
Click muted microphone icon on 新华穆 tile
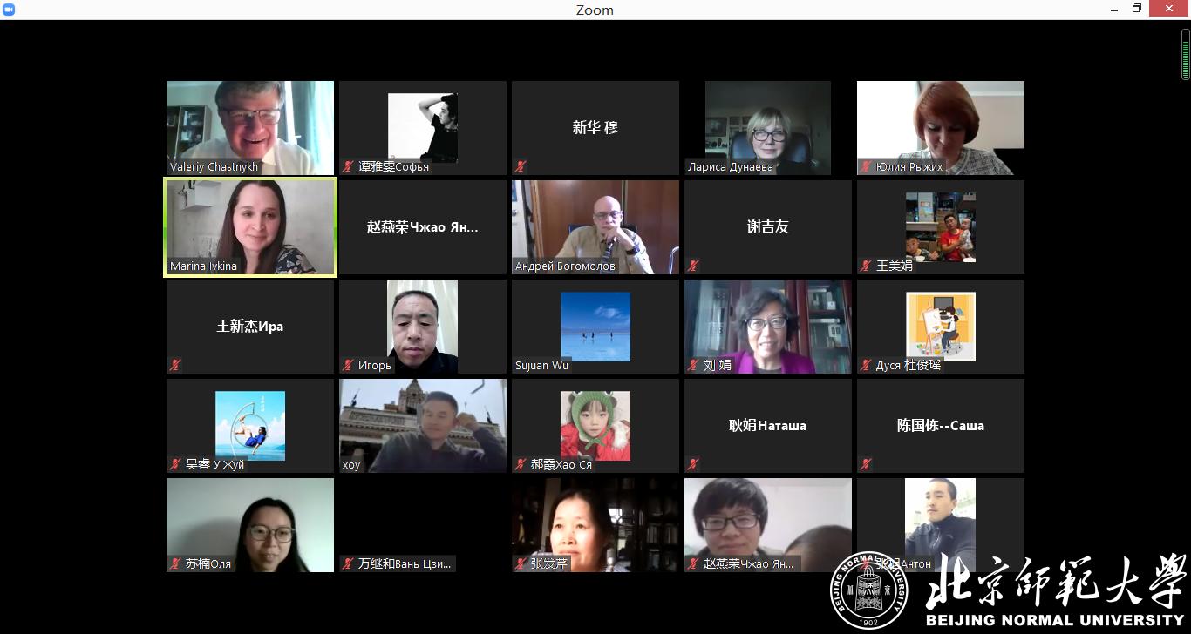point(521,166)
